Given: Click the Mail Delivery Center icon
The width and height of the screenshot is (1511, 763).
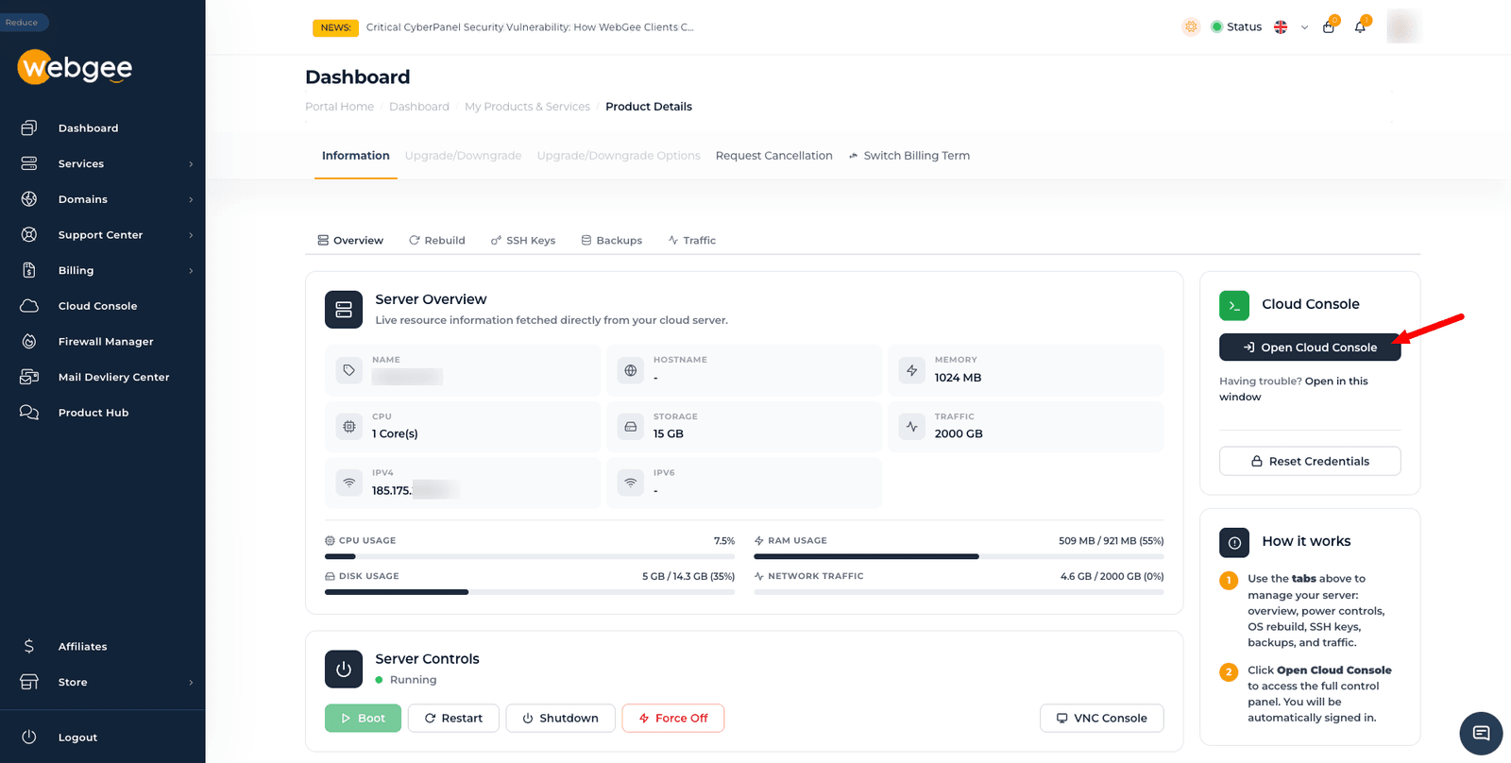Looking at the screenshot, I should 29,377.
